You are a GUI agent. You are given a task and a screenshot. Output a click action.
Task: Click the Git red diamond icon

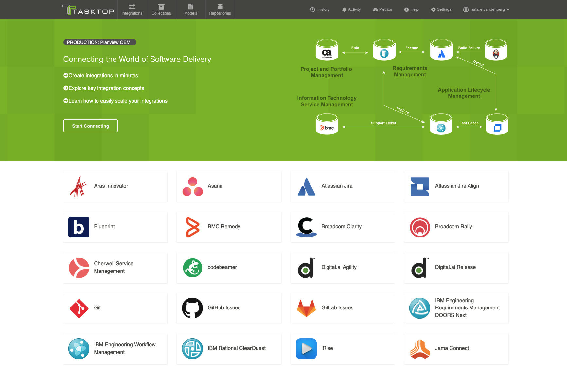pos(79,308)
